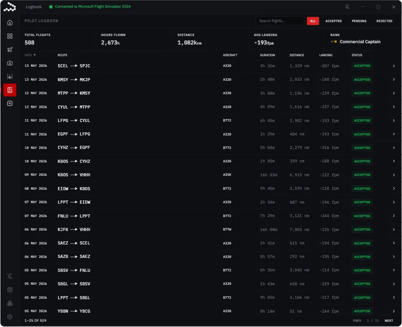
Task: Click the ROUTE column header
Action: point(62,55)
